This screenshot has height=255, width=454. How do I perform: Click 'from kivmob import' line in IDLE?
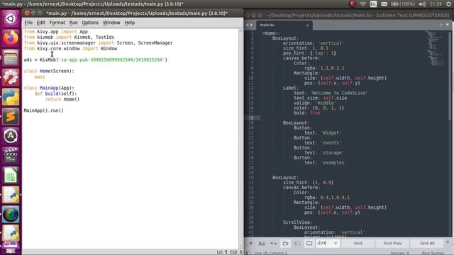coord(69,38)
